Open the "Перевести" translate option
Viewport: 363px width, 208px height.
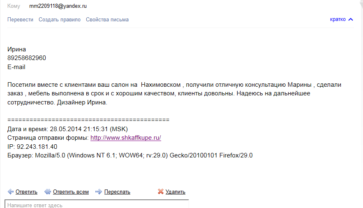click(20, 19)
